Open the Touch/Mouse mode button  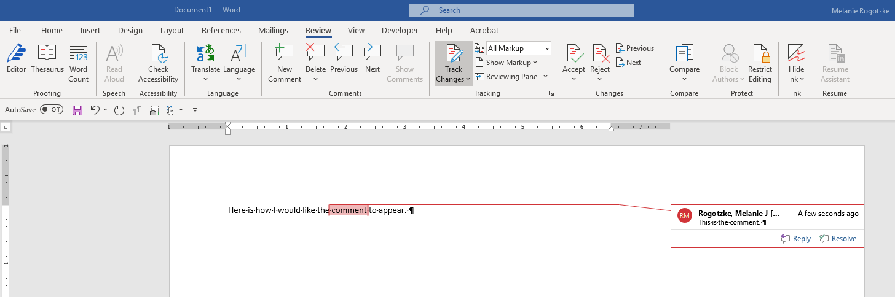170,110
